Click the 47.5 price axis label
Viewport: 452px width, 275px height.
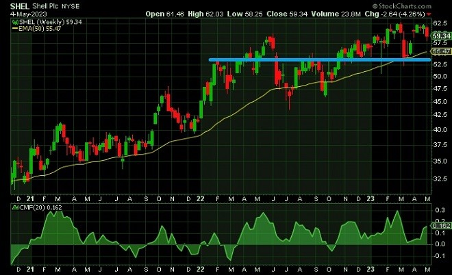[x=440, y=89]
